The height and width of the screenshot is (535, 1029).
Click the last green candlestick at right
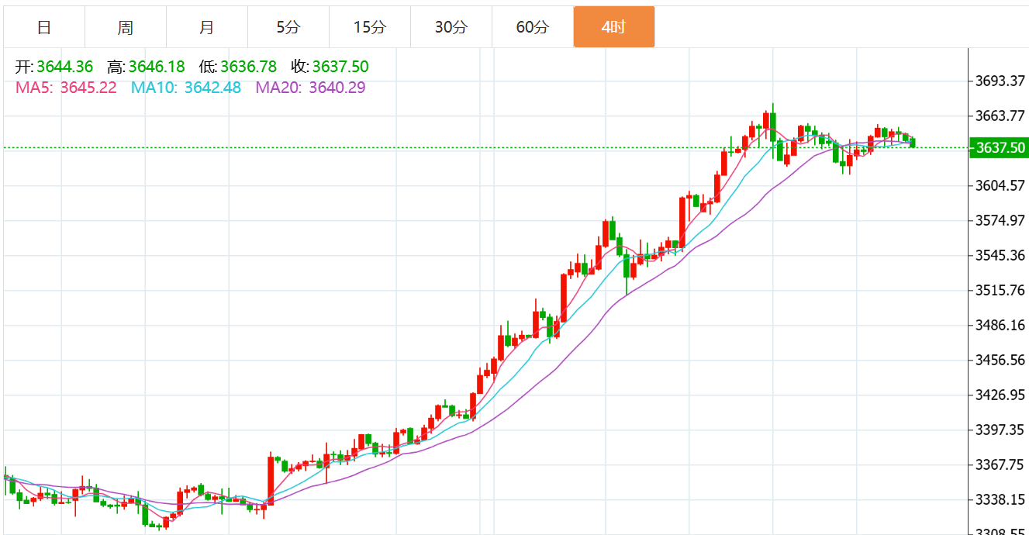click(914, 142)
